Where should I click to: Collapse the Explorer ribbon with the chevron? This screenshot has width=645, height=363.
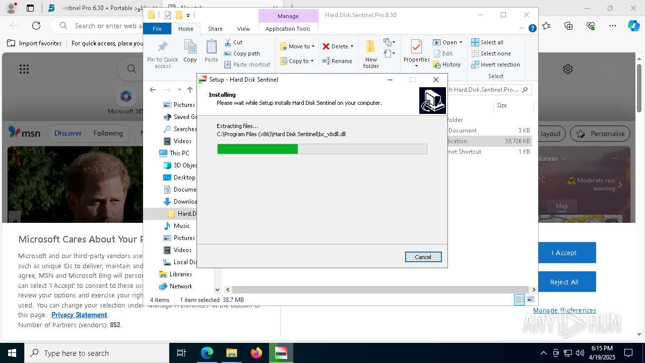[522, 28]
